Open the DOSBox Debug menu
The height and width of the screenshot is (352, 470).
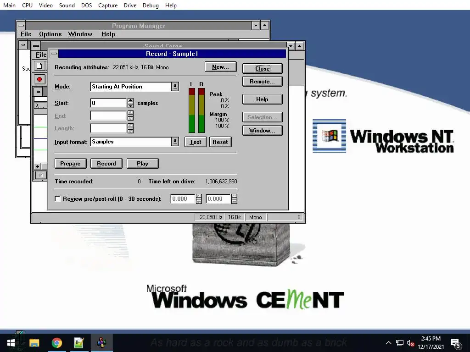pos(151,5)
